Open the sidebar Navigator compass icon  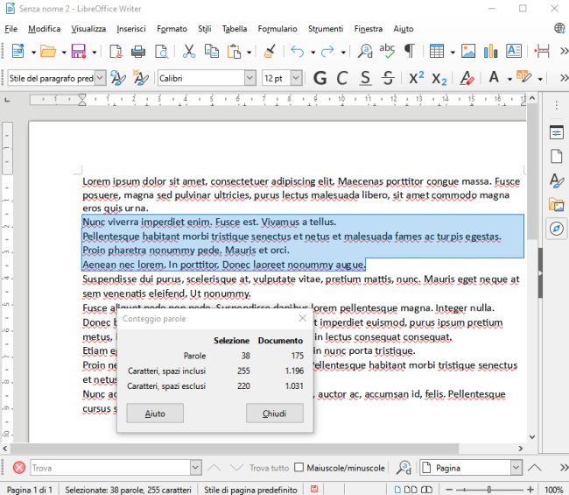point(556,229)
